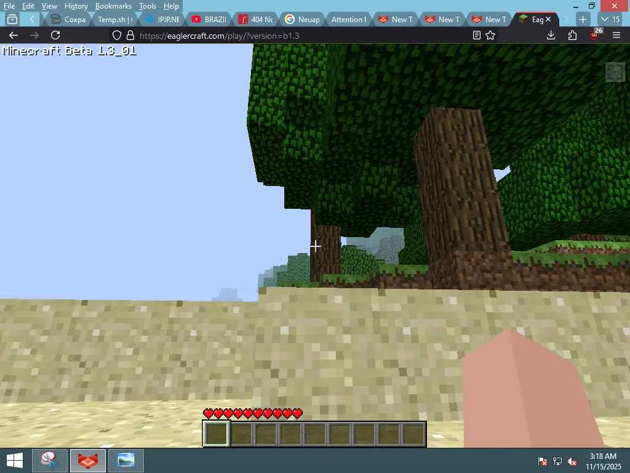
Task: Click the in-game fullscreen overlay icon
Action: coord(615,72)
